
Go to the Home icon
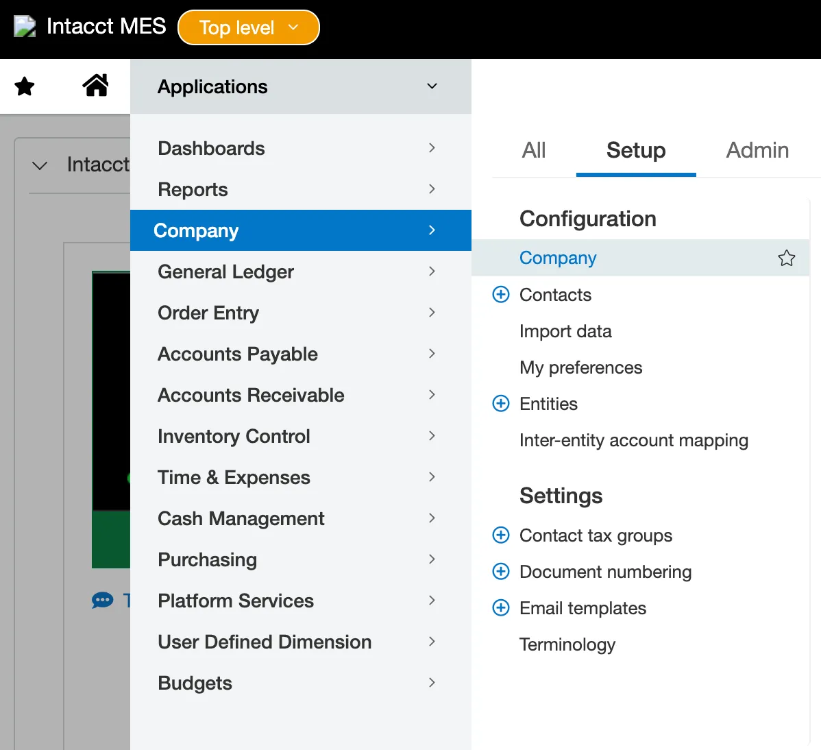pos(95,86)
